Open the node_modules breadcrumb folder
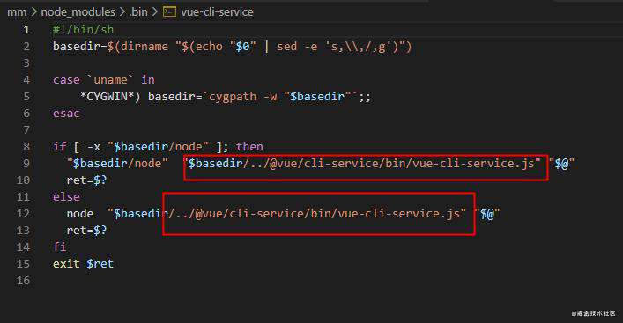The height and width of the screenshot is (323, 623). tap(78, 12)
